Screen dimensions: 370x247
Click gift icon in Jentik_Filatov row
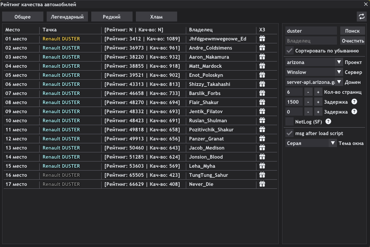point(262,111)
